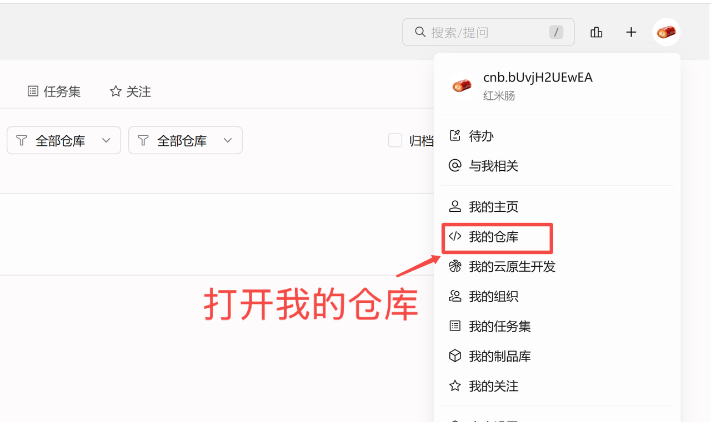Click the 待办 todo icon
This screenshot has height=422, width=711.
(455, 135)
